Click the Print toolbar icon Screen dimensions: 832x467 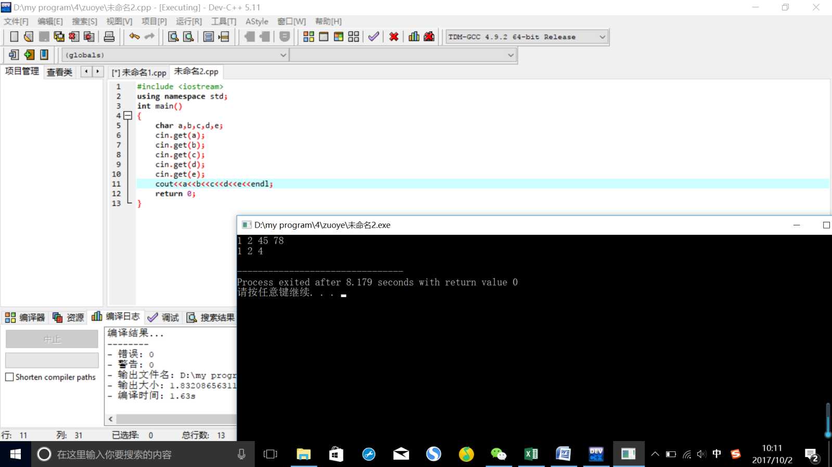pyautogui.click(x=109, y=36)
